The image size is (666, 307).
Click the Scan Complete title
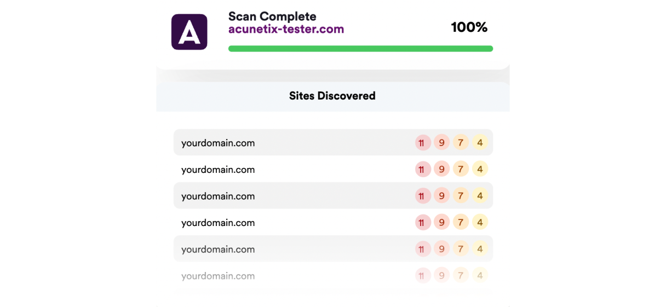tap(272, 16)
